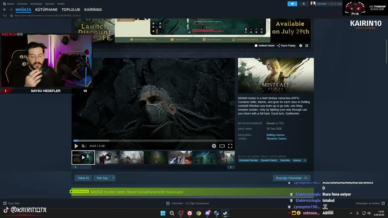Open the friends chat icon in the bottom bar
Screen dimensions: 388x218
383,203
